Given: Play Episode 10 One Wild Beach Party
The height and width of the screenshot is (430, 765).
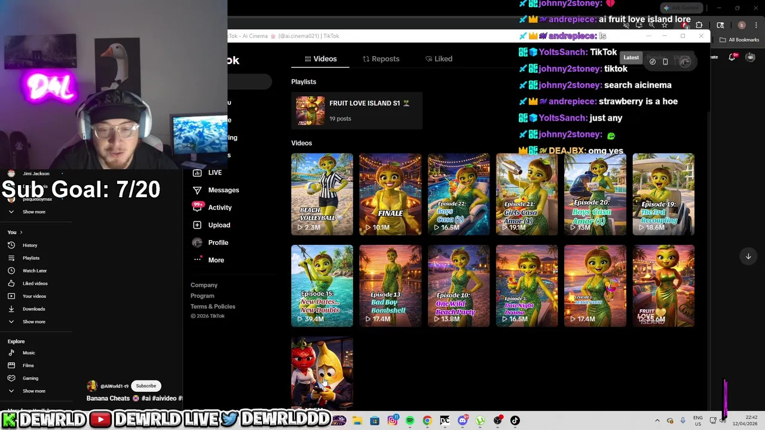Looking at the screenshot, I should [x=458, y=285].
